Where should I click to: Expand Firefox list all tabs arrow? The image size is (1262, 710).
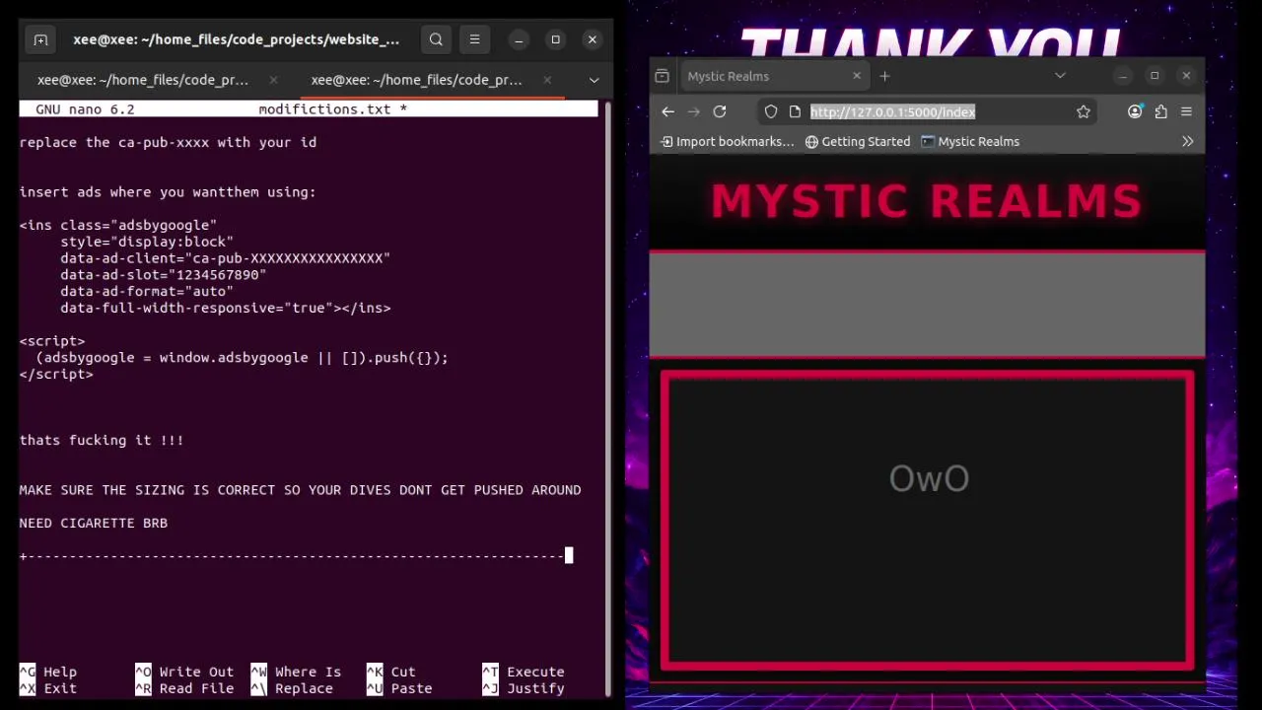tap(1060, 76)
